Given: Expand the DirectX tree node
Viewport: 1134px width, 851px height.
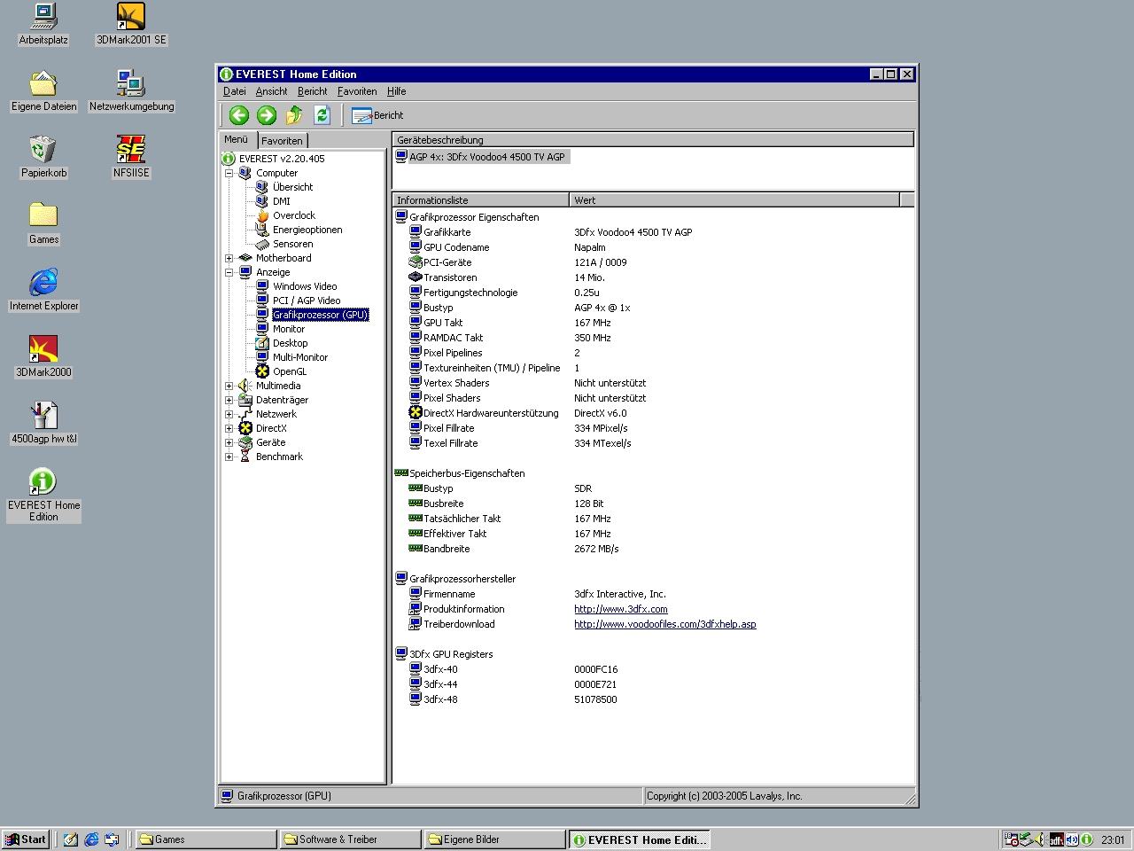Looking at the screenshot, I should 229,428.
